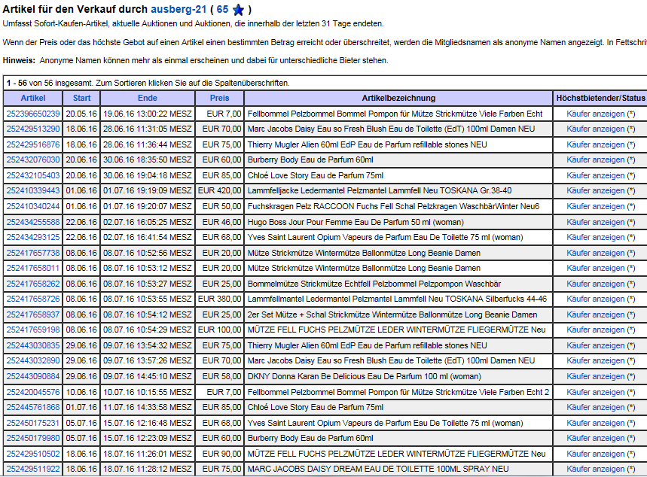The width and height of the screenshot is (647, 477).
Task: Open item number 252450175231
Action: point(33,424)
